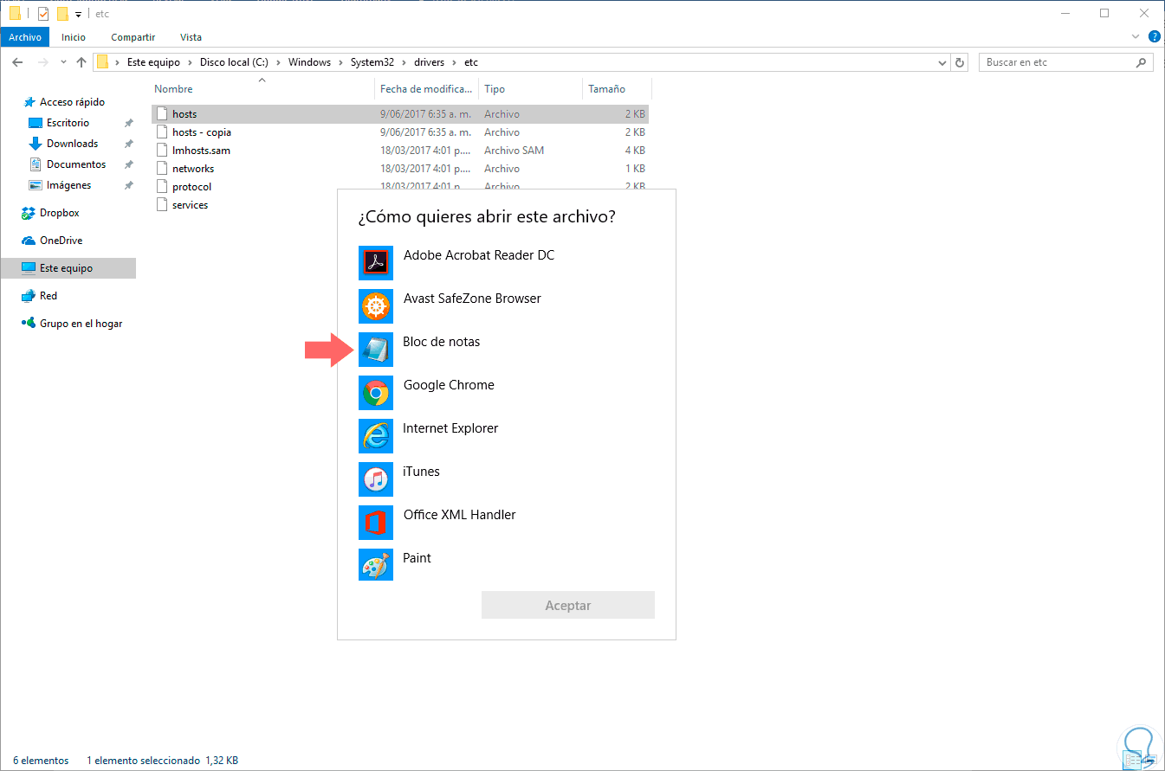Expand the ribbon with the chevron
The height and width of the screenshot is (771, 1165).
(1136, 37)
